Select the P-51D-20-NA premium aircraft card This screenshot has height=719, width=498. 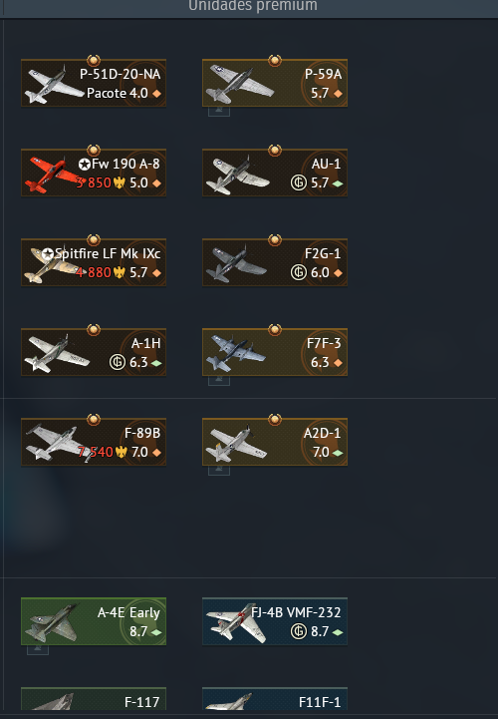(94, 83)
